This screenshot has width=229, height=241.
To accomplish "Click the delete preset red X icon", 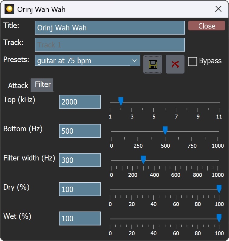I will (x=175, y=64).
